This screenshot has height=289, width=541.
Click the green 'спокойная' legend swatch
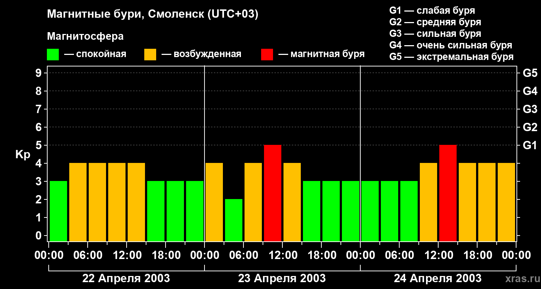tap(53, 55)
